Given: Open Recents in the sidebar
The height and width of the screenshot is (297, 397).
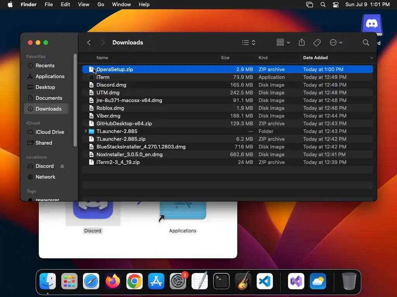Looking at the screenshot, I should click(47, 65).
